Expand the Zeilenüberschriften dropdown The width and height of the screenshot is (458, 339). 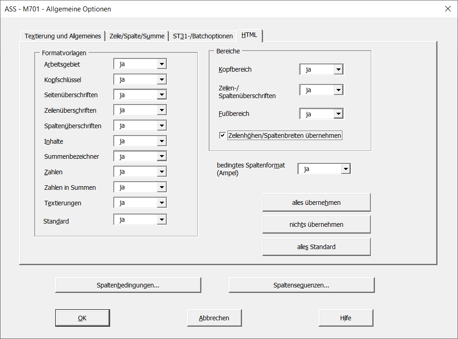161,110
